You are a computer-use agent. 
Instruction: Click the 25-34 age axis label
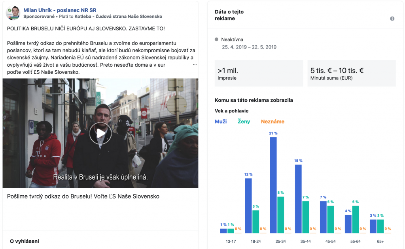(x=280, y=242)
